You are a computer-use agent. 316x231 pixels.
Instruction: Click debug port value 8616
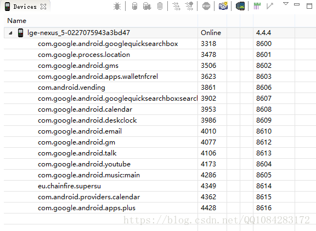pyautogui.click(x=264, y=208)
